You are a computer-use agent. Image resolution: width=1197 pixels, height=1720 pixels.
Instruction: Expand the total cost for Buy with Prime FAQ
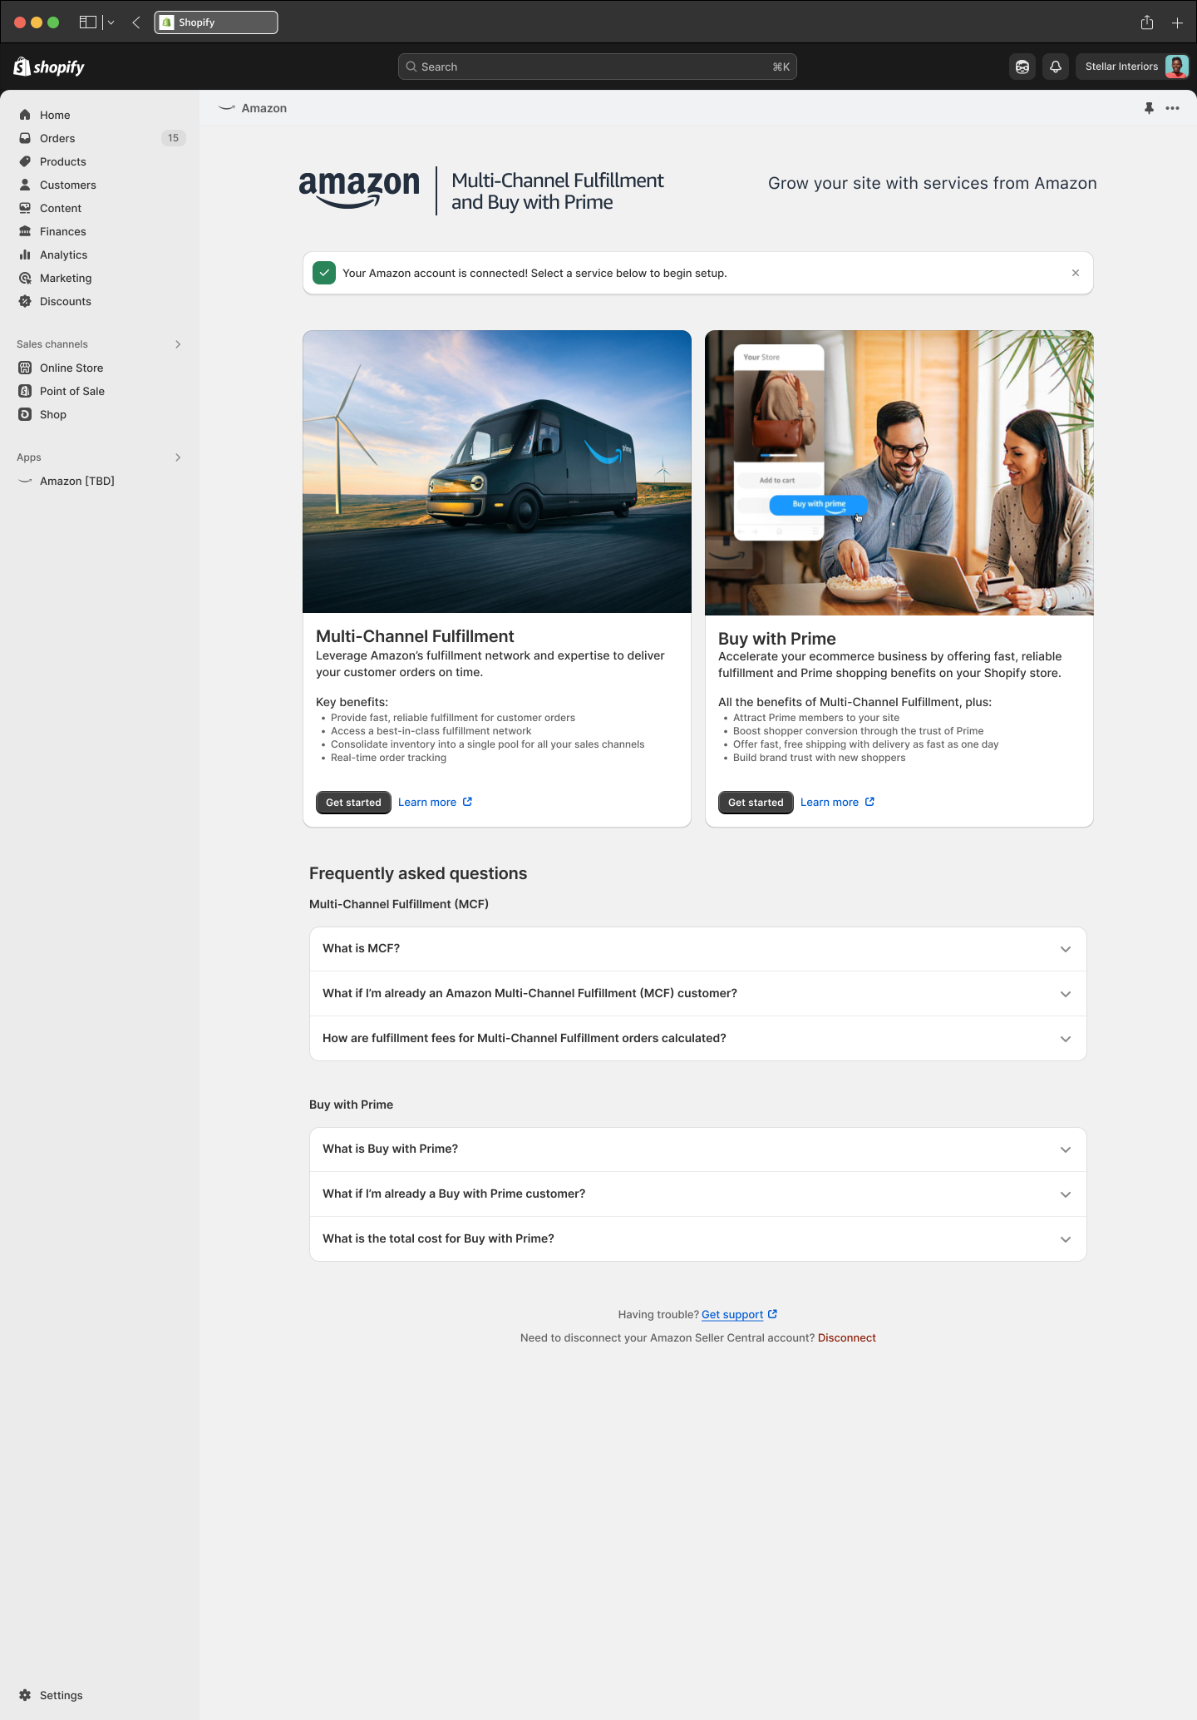click(697, 1239)
